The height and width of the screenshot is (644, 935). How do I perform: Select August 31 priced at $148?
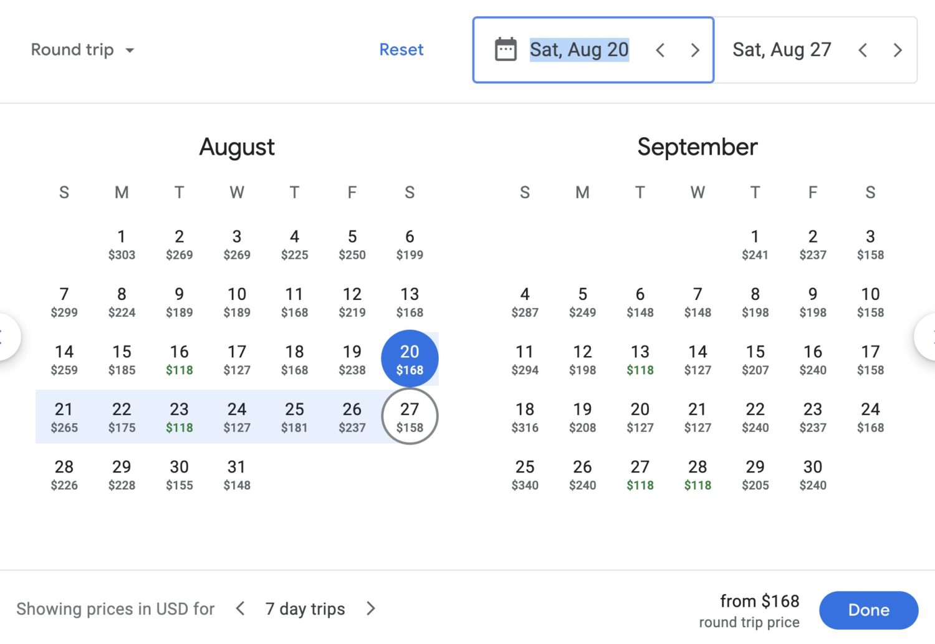[x=237, y=474]
